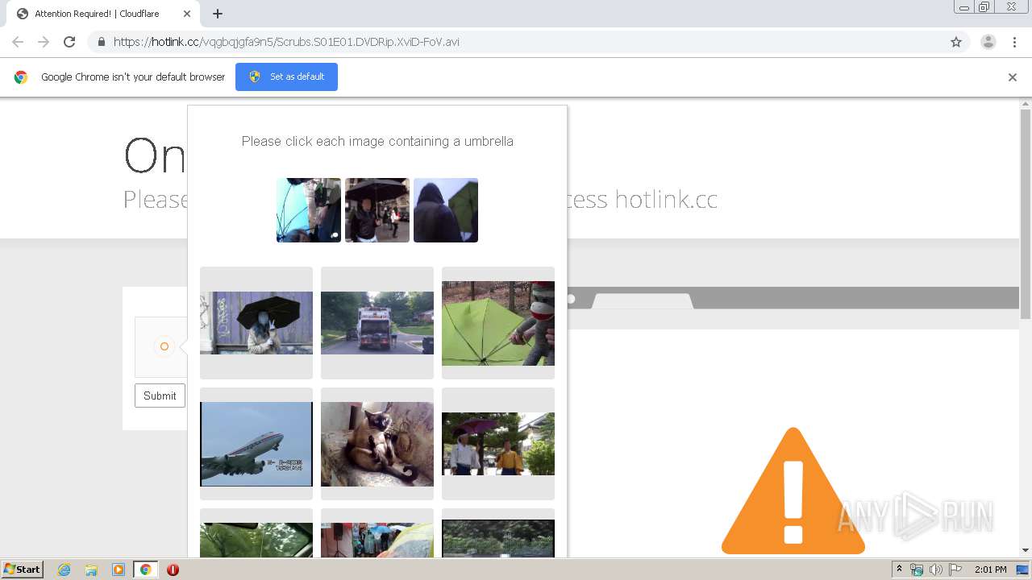Open the Windows Start menu

23,570
